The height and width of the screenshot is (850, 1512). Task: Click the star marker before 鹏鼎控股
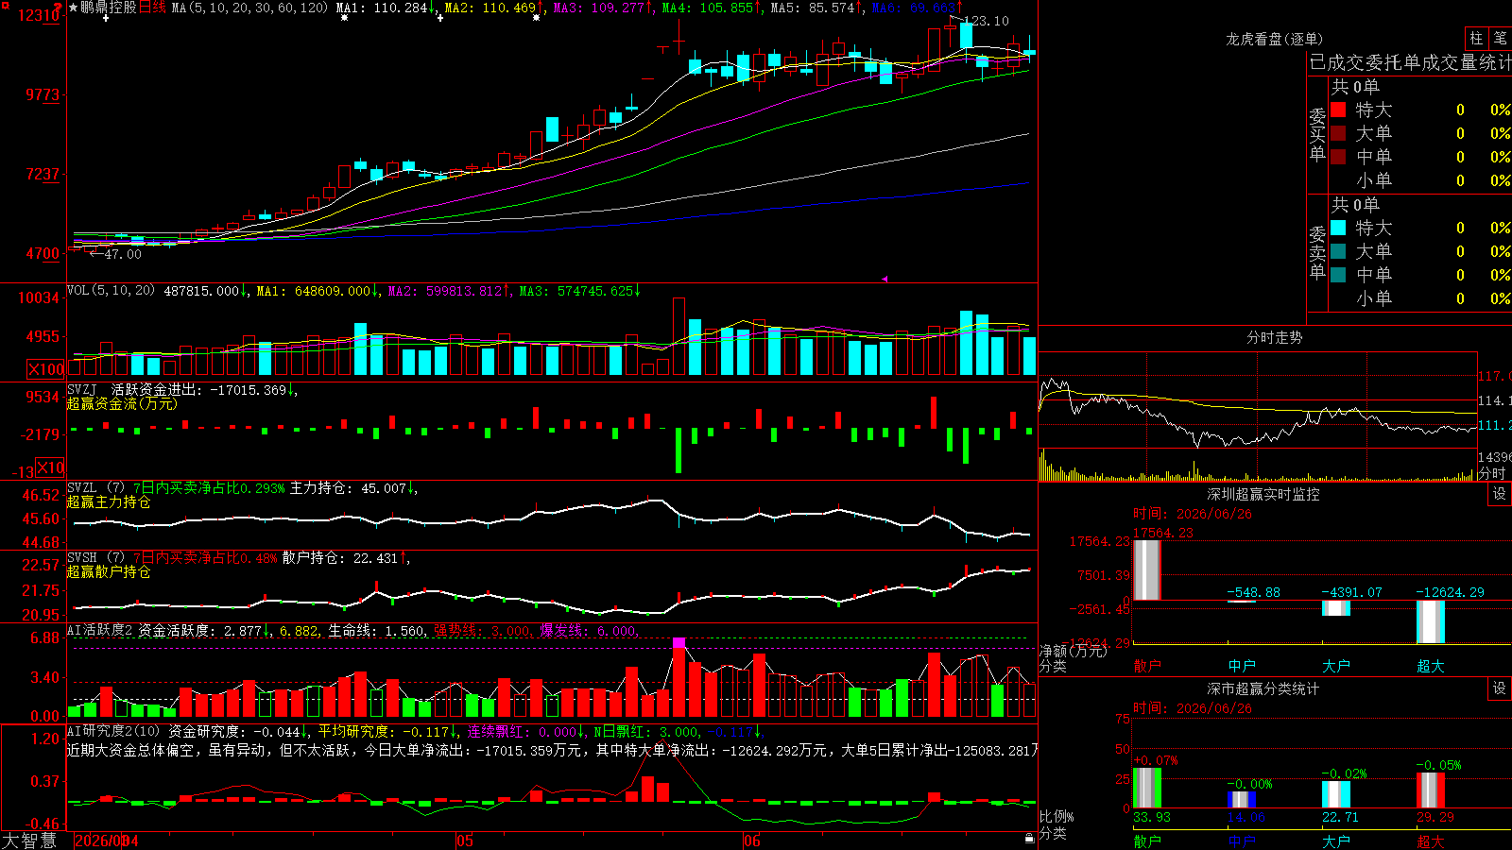74,8
